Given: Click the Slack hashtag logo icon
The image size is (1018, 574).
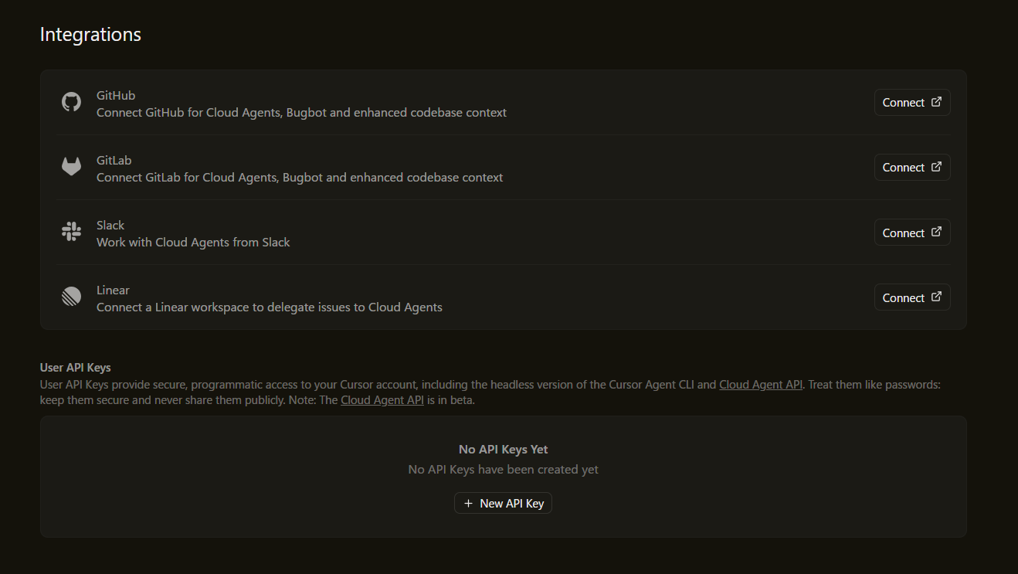Looking at the screenshot, I should (71, 232).
